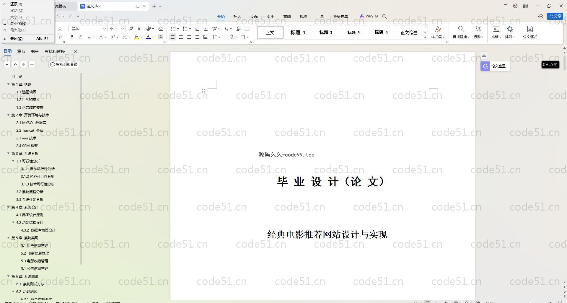Open WPS AI
Image resolution: width=567 pixels, height=303 pixels.
[x=369, y=16]
